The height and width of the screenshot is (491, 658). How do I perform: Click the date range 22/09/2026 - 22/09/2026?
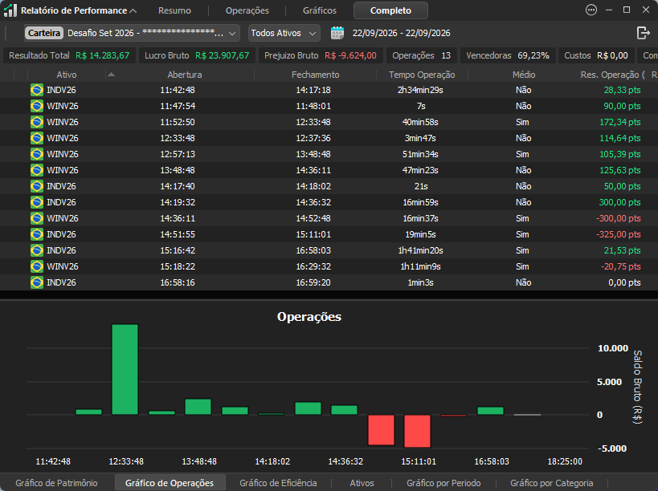[x=402, y=33]
